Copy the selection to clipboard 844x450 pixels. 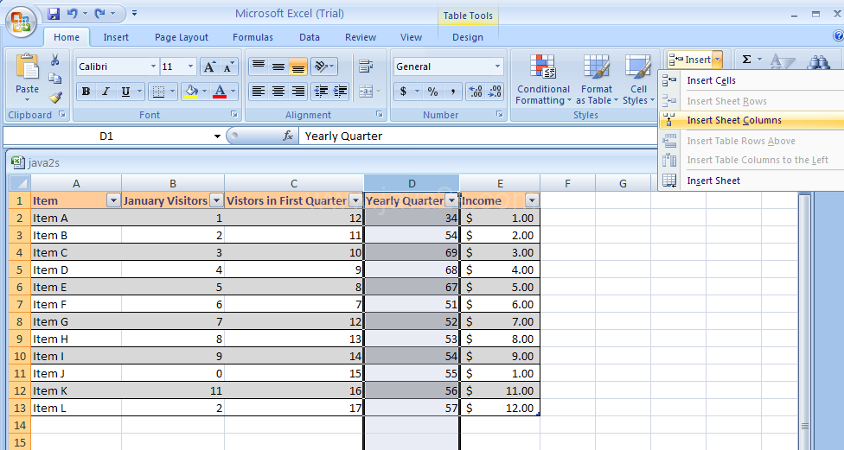pos(55,79)
